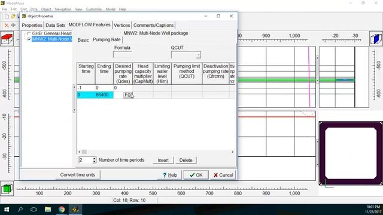Click the Open file toolbar icon
383x215 pixels.
tap(13, 16)
